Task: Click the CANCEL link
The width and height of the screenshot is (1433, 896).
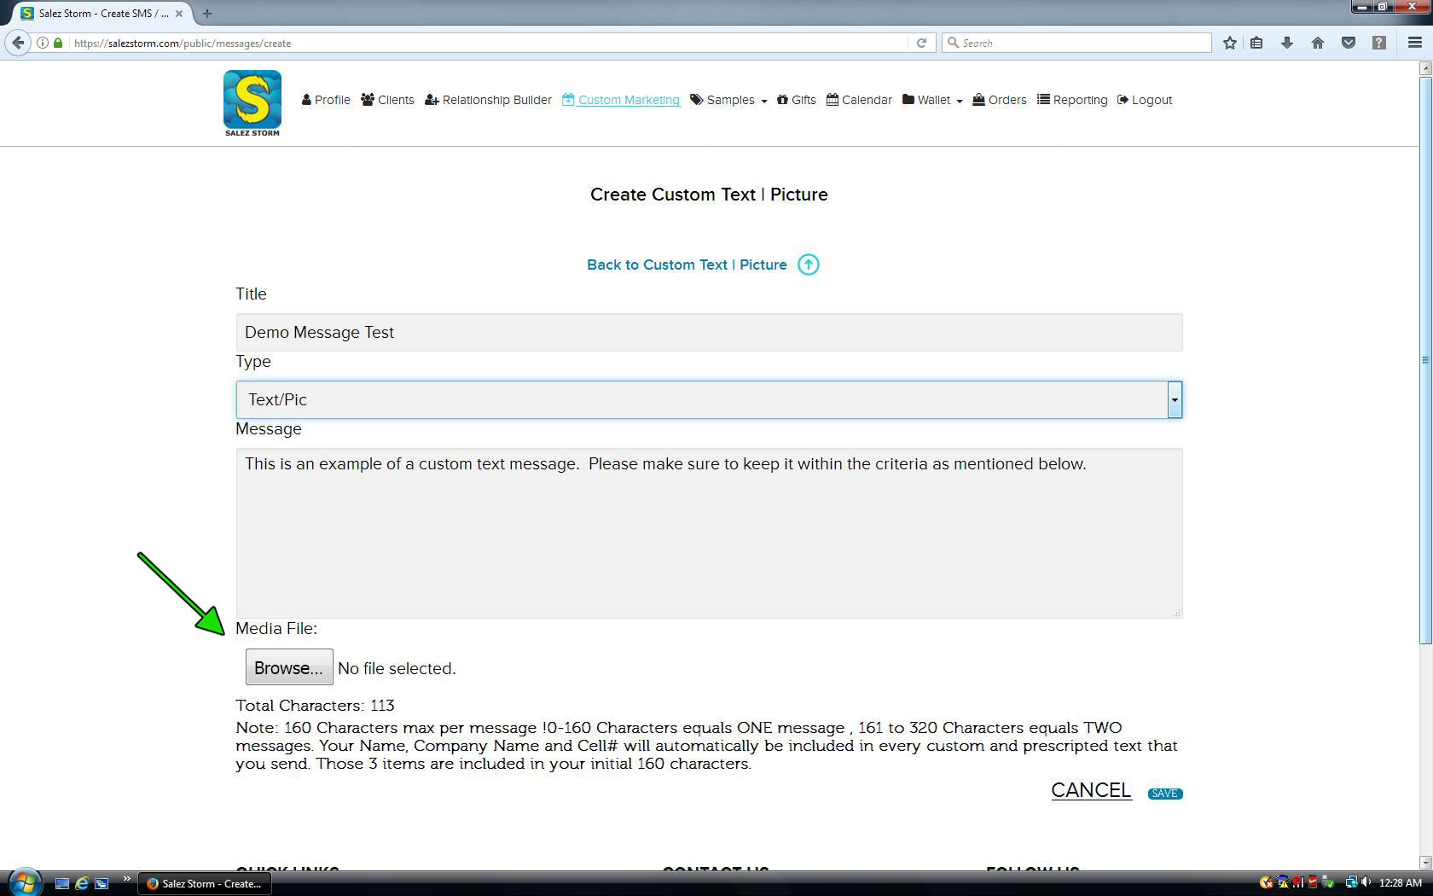Action: [1091, 790]
